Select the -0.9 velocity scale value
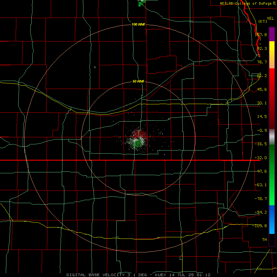The height and width of the screenshot is (277, 277). [x=262, y=130]
